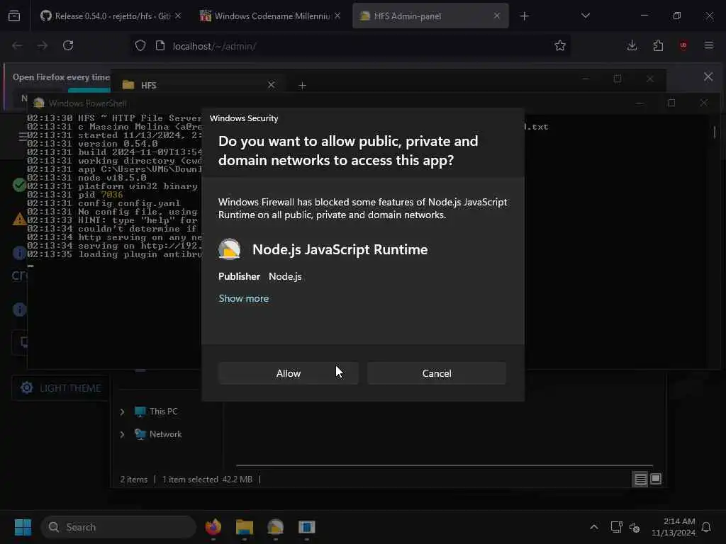Screen dimensions: 726x544
Task: Open the list all tabs dropdown
Action: pos(586,16)
